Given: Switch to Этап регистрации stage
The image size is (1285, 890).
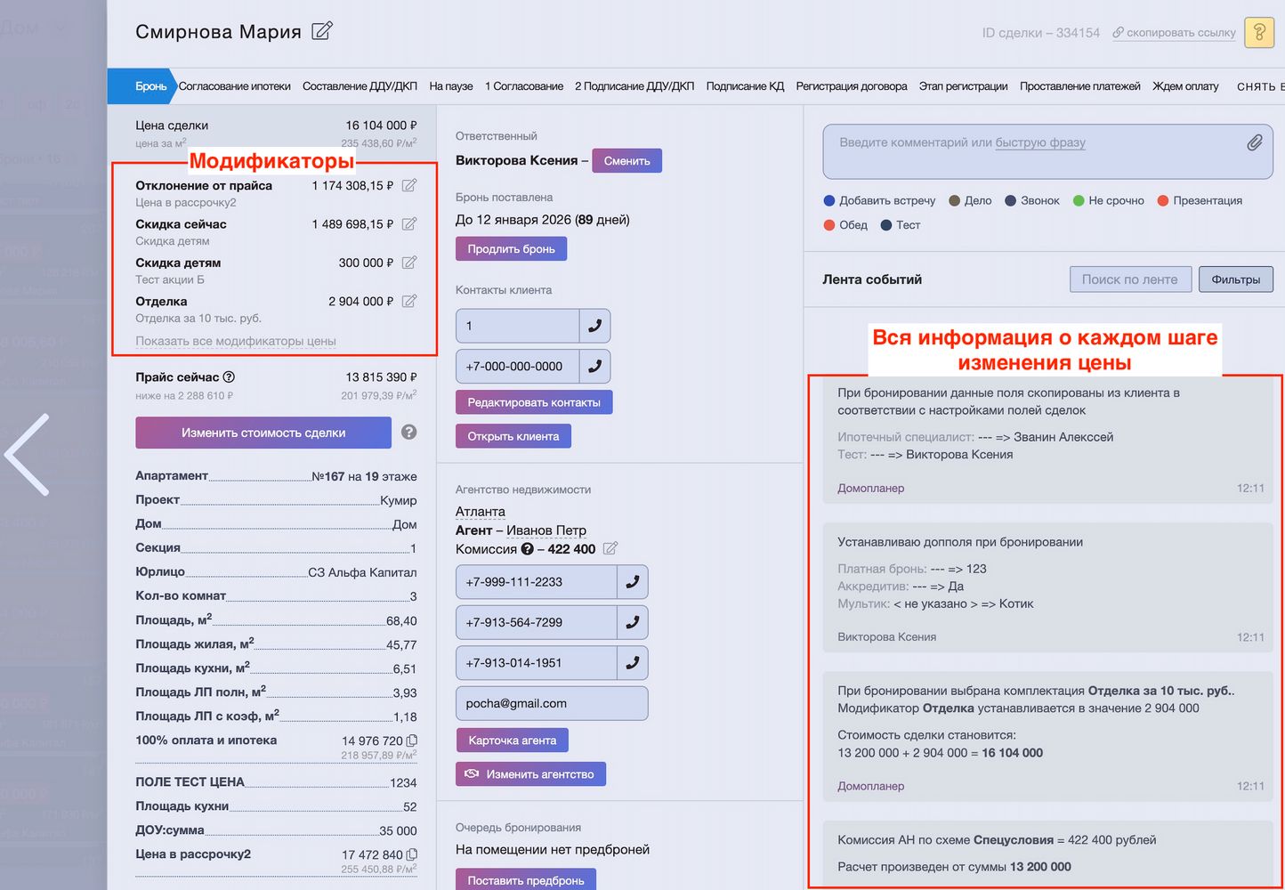Looking at the screenshot, I should (x=964, y=86).
